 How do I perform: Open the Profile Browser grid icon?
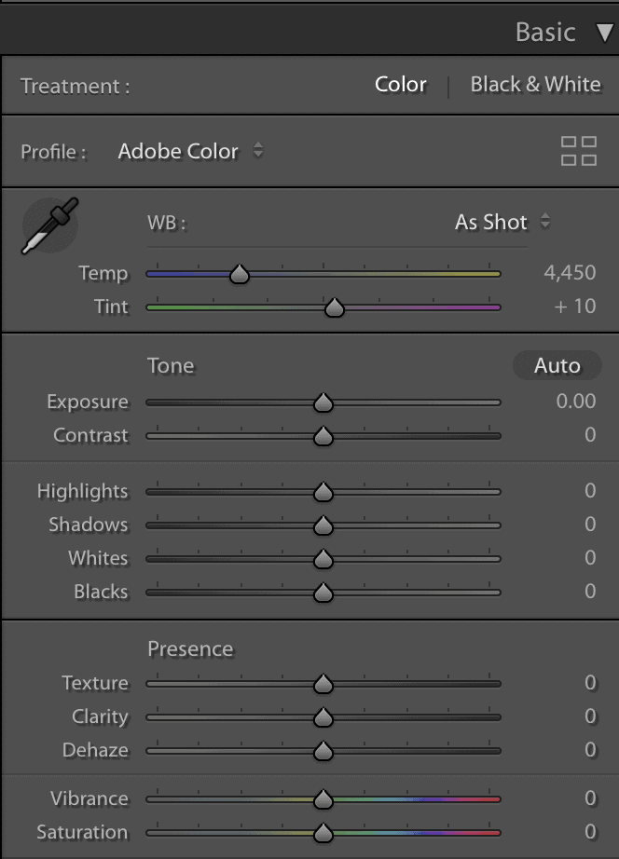tap(578, 151)
